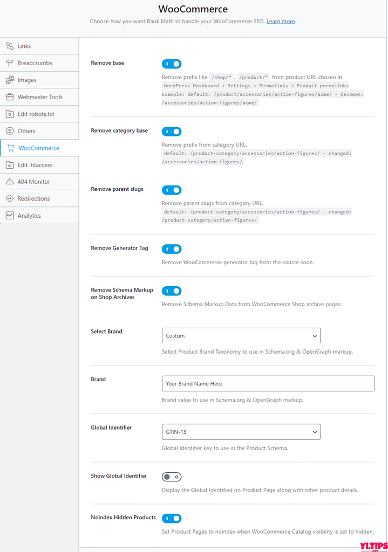
Task: Select the WooCommerce sidebar tab
Action: click(39, 148)
